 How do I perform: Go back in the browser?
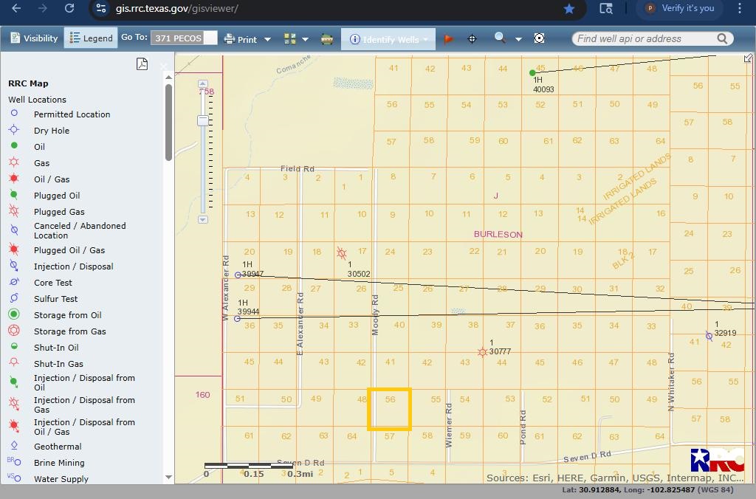[x=16, y=8]
